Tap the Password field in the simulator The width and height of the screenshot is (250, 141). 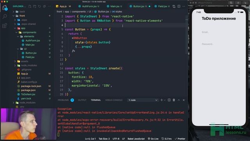pyautogui.click(x=219, y=44)
